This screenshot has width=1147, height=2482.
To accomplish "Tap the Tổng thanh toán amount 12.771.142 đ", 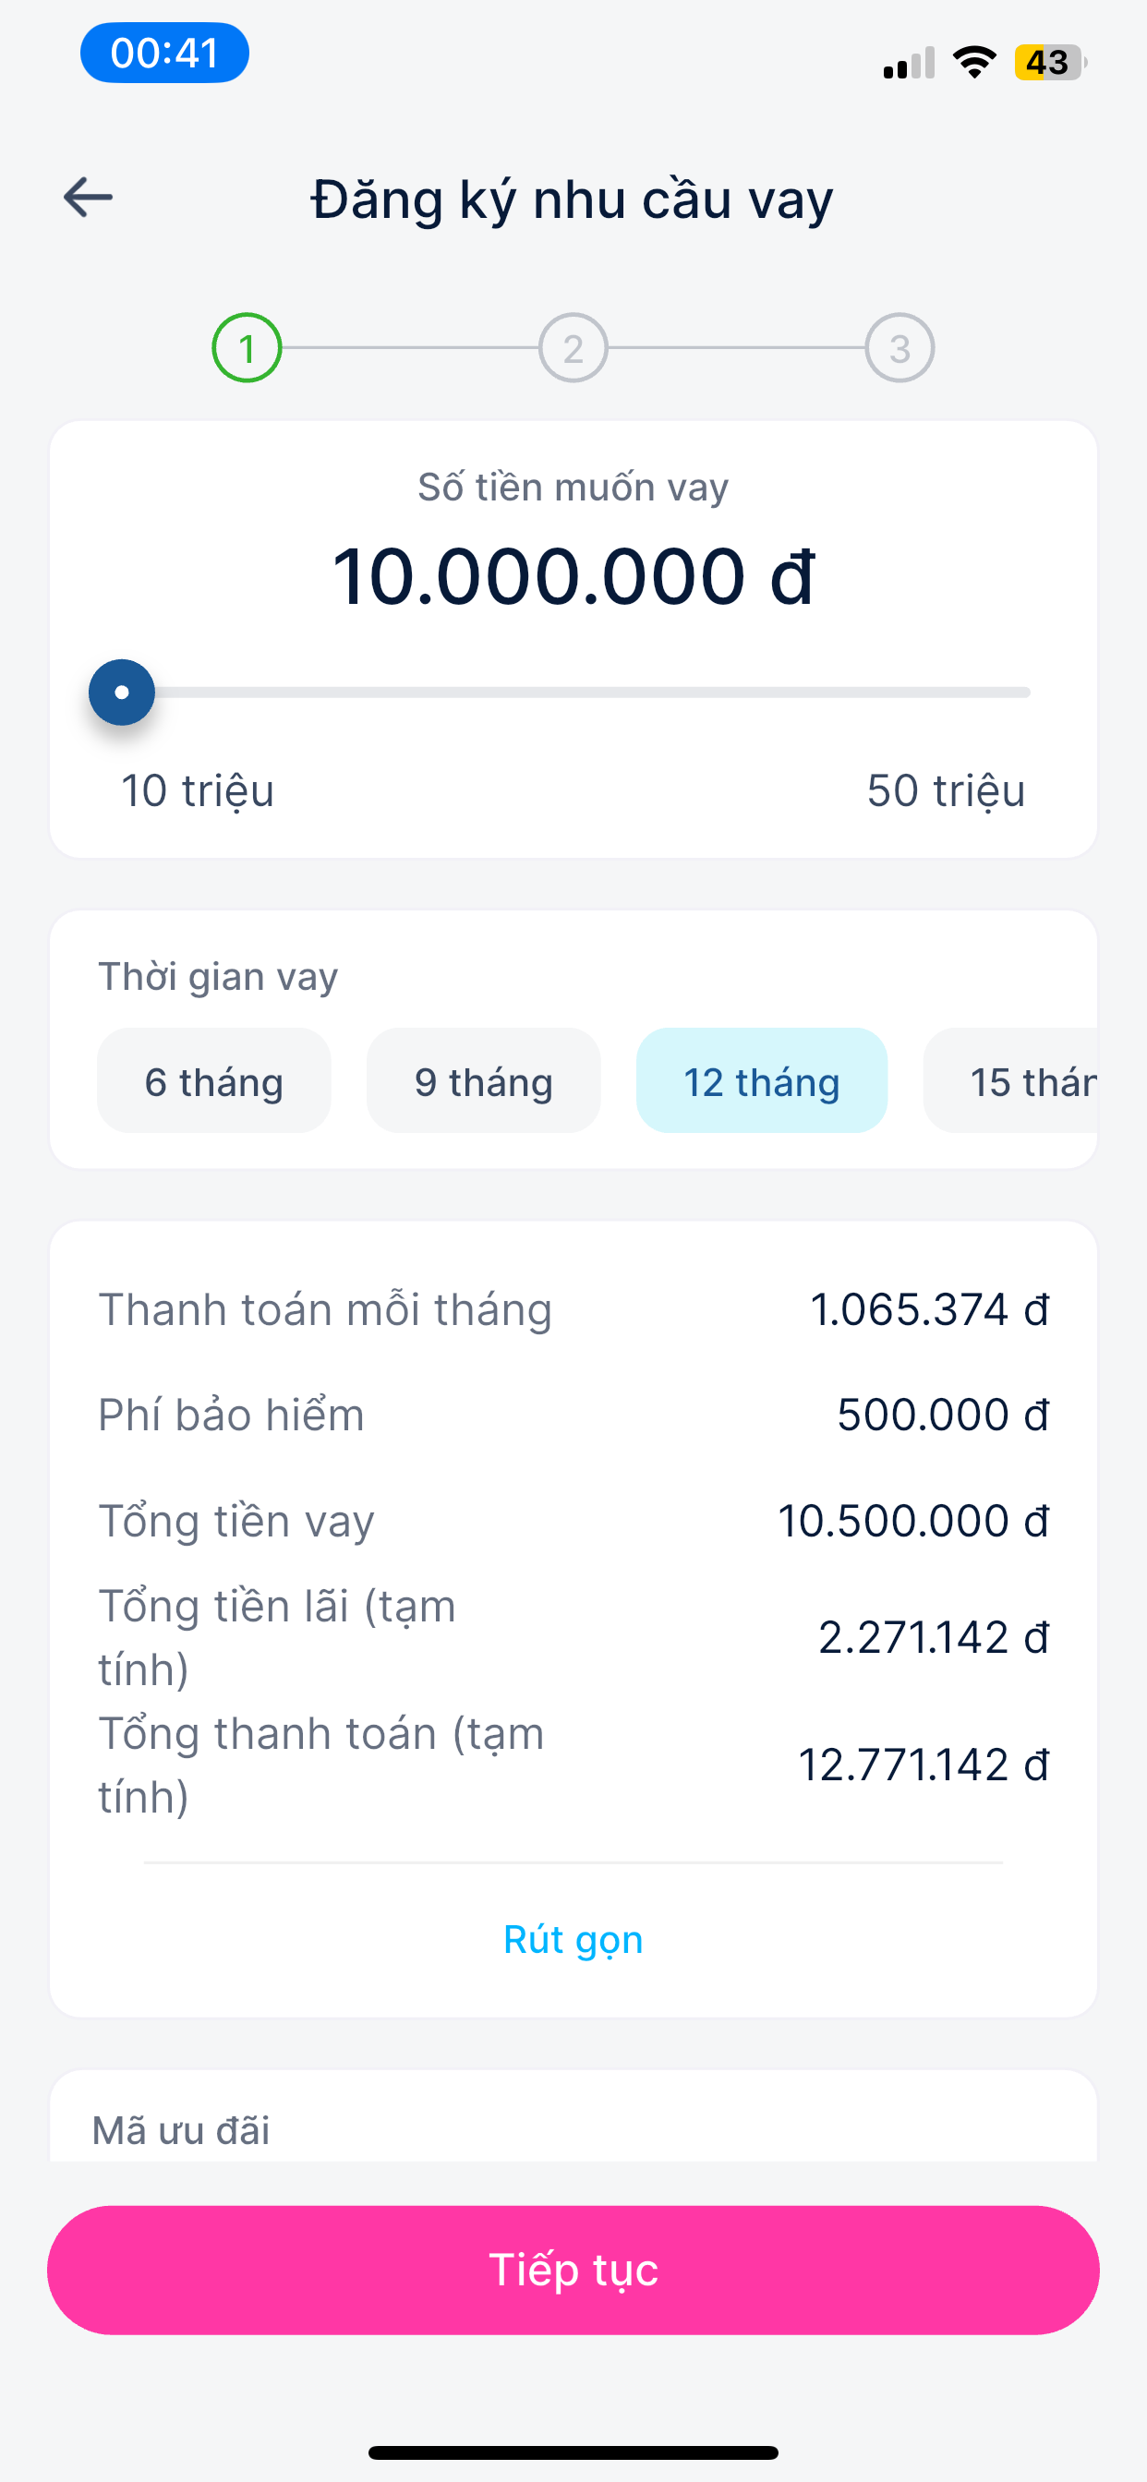I will [x=924, y=1765].
